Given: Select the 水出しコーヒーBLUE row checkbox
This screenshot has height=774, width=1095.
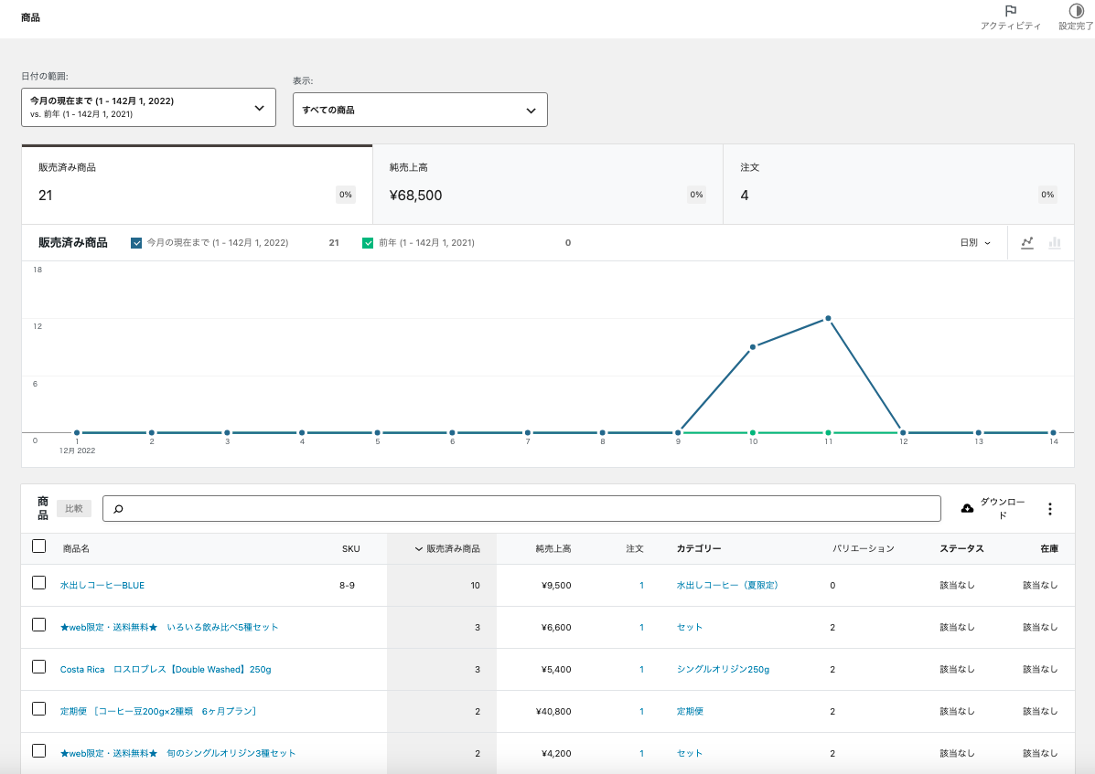Looking at the screenshot, I should [x=38, y=583].
